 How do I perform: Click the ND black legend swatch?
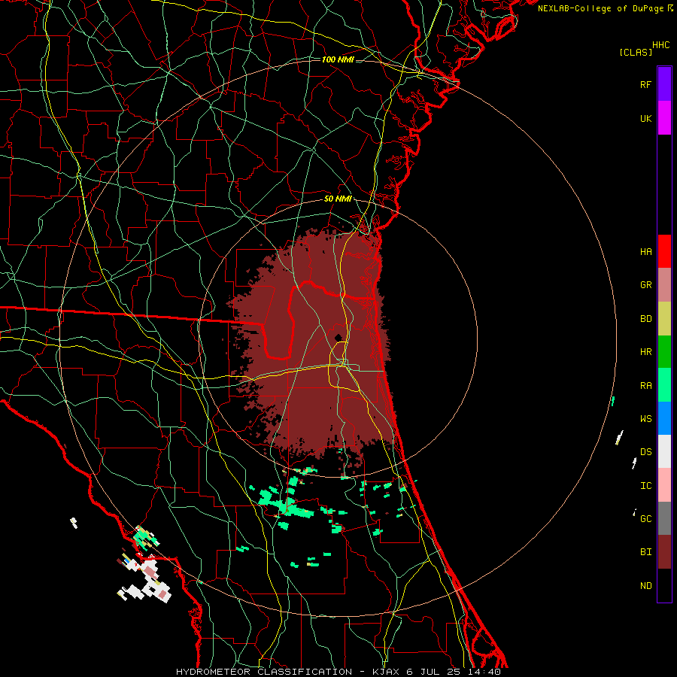[x=664, y=585]
